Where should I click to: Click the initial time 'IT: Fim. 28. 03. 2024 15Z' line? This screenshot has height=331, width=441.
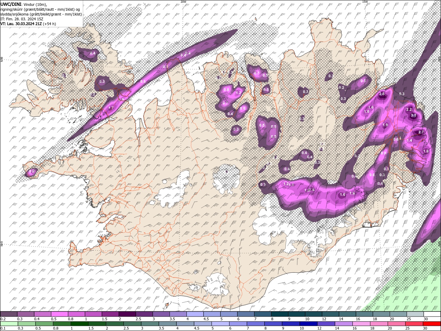pos(22,19)
